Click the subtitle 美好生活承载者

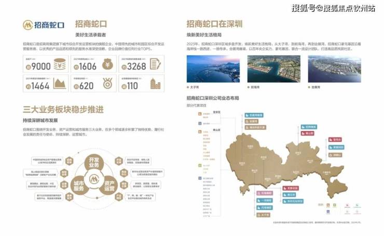[90, 35]
